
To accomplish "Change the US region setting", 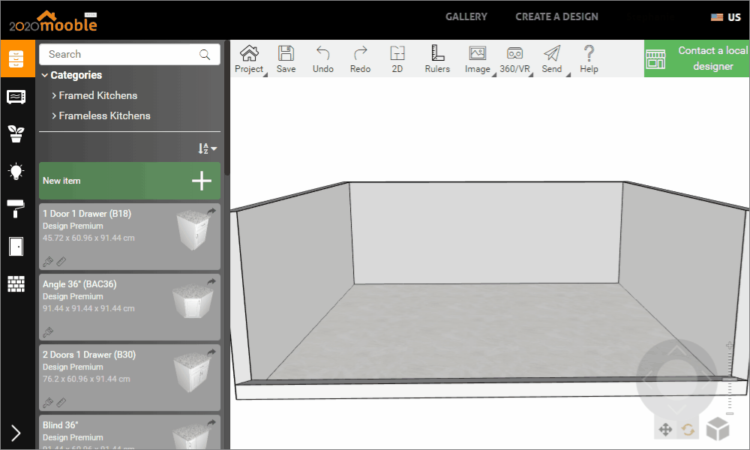I will pyautogui.click(x=725, y=17).
